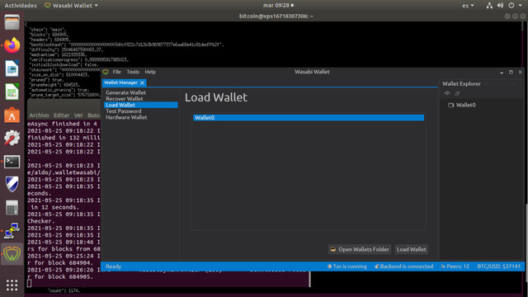Screen dimensions: 528x297
Task: Open Archivo menu in the terminal window
Action: 39,115
